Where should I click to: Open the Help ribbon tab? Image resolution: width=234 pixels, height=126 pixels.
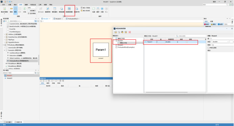point(51,5)
